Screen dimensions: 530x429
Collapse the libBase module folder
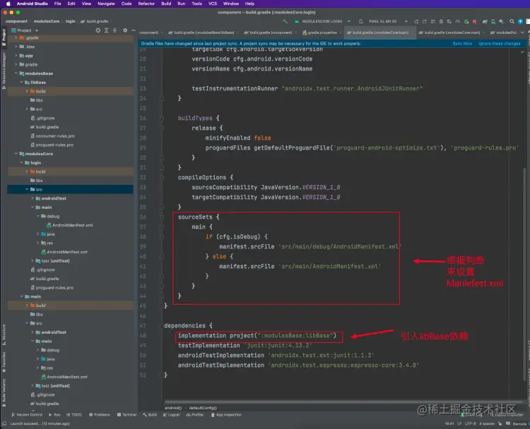tap(22, 82)
